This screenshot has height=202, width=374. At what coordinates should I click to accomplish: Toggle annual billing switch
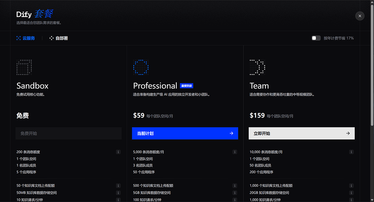click(316, 38)
